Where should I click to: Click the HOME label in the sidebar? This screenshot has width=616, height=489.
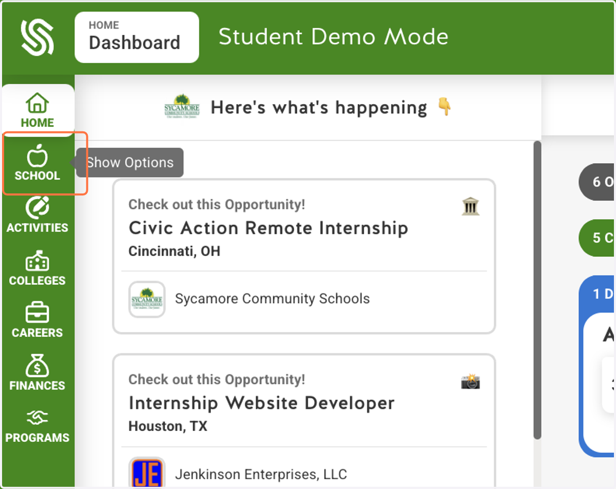pyautogui.click(x=37, y=123)
